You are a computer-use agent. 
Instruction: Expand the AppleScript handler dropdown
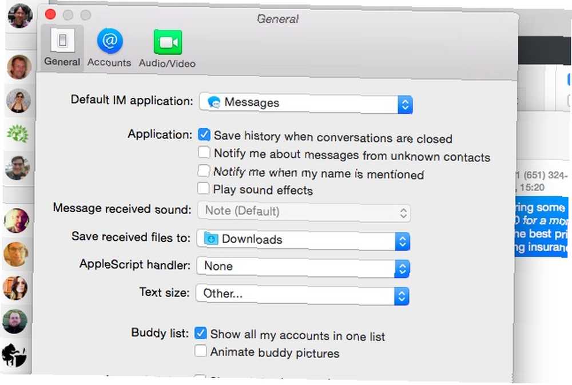303,267
